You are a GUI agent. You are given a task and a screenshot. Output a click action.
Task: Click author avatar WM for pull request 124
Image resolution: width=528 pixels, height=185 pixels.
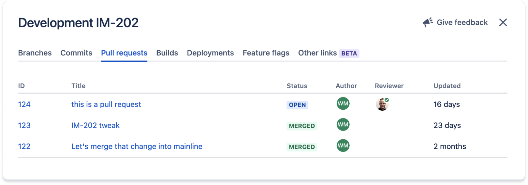click(x=343, y=104)
